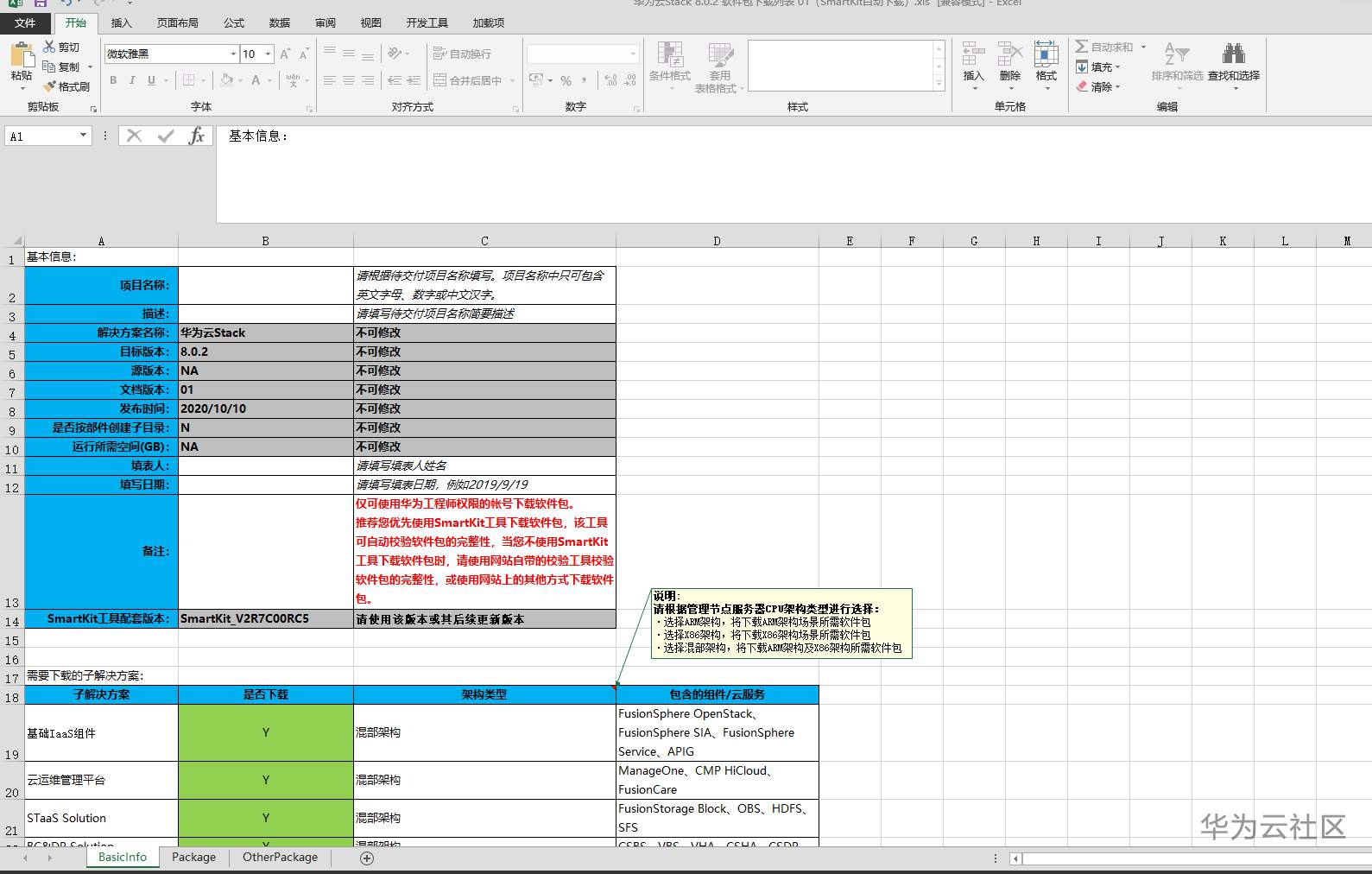1372x874 pixels.
Task: Open the Copy (复制) dropdown arrow
Action: pyautogui.click(x=90, y=66)
